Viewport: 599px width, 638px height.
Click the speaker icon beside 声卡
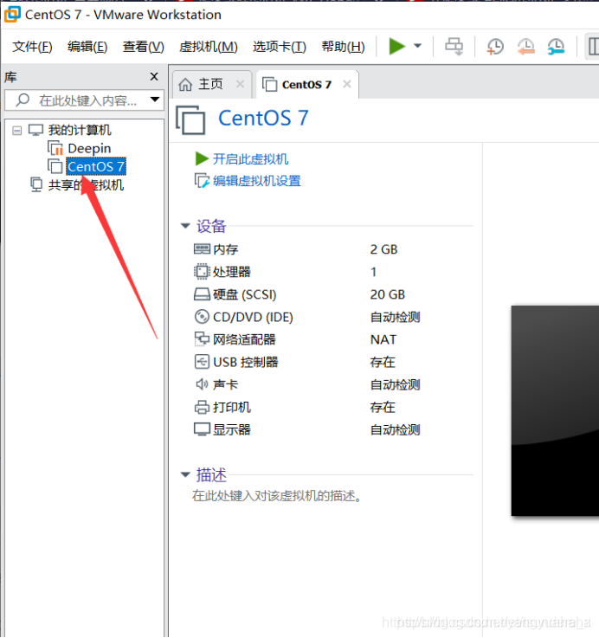pos(202,384)
